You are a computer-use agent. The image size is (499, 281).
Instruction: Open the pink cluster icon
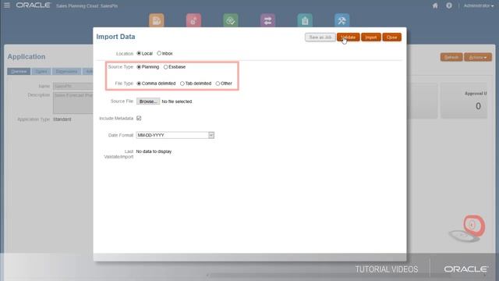pos(193,20)
